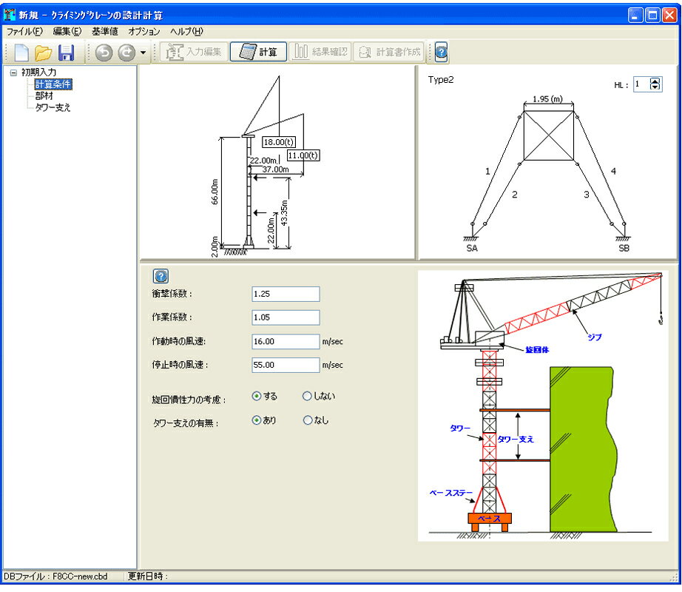
Task: Open a file using the folder icon
Action: (x=44, y=53)
